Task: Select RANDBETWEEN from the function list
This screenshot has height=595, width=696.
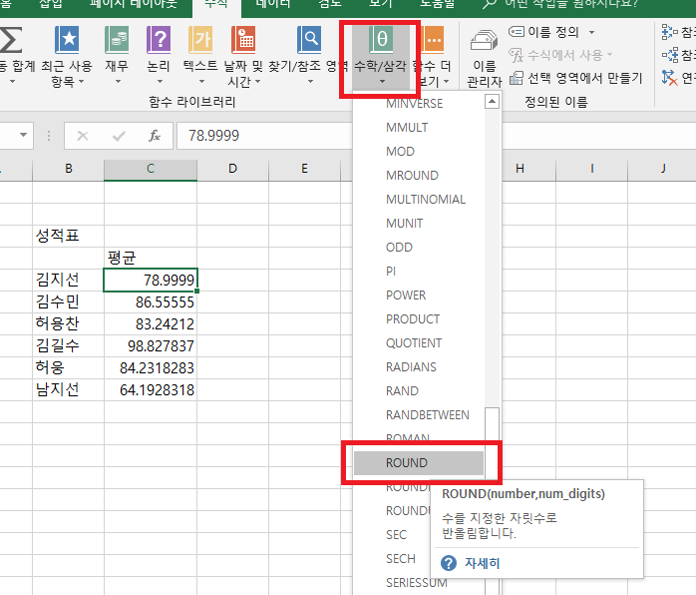Action: pyautogui.click(x=419, y=415)
